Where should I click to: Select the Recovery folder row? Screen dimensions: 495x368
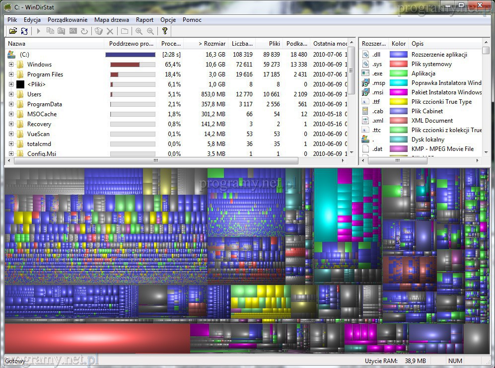point(39,124)
